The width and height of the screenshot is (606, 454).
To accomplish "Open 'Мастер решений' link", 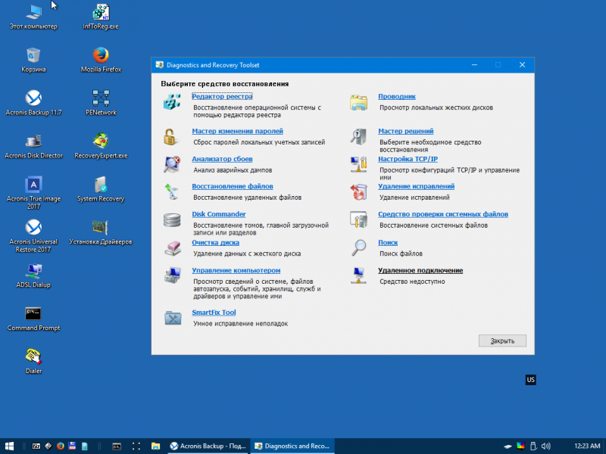I will [x=406, y=131].
